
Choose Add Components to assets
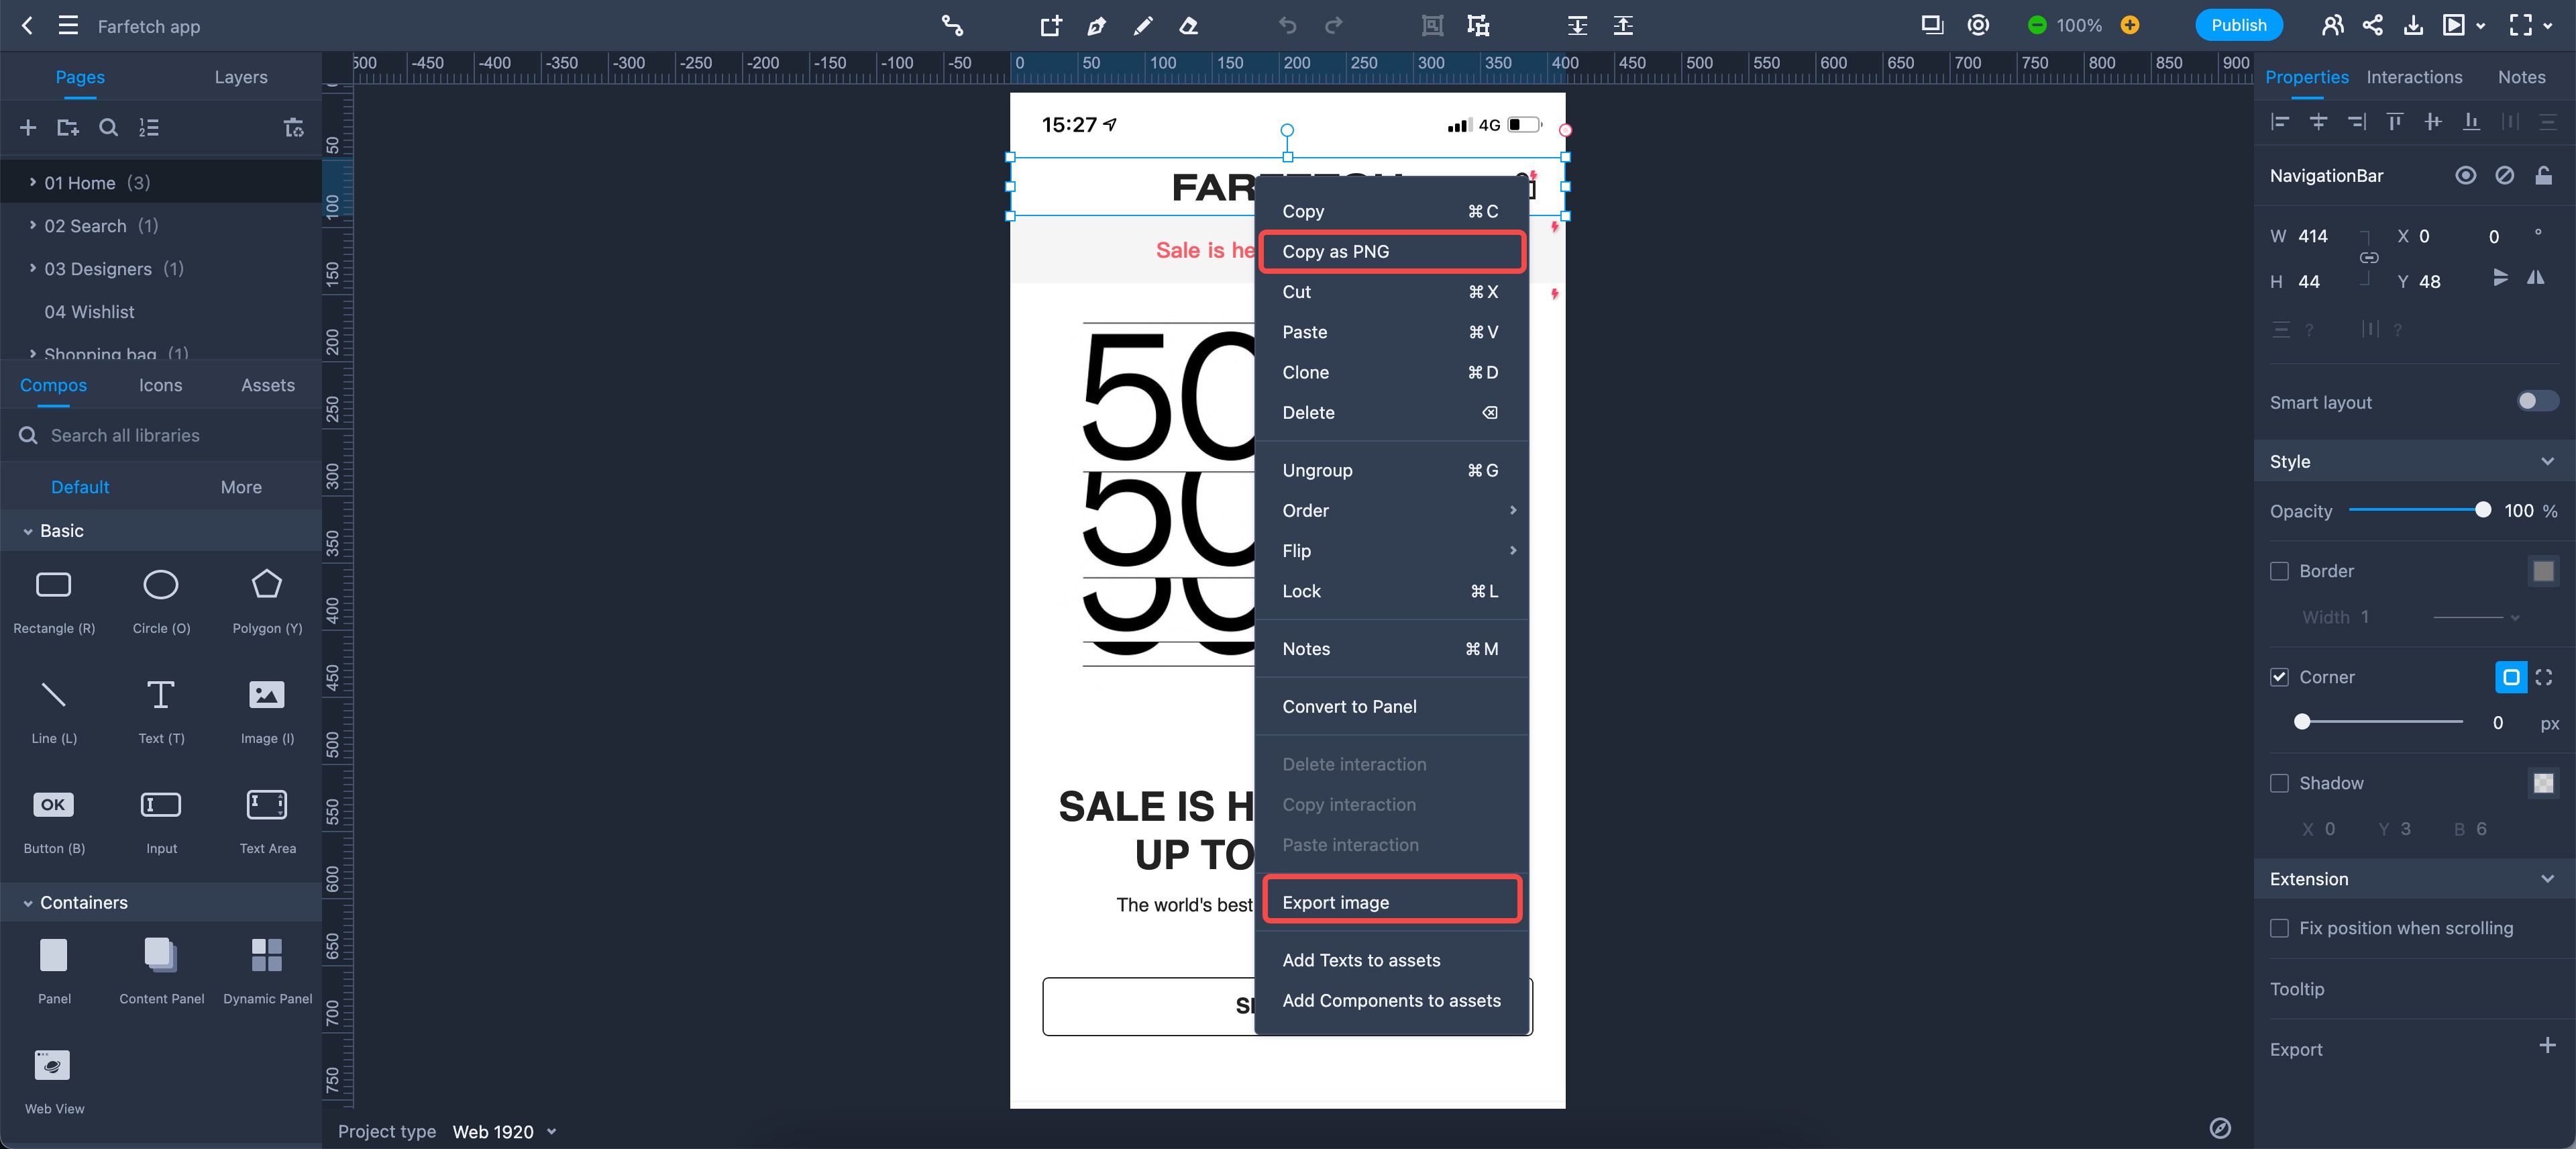[1392, 1001]
